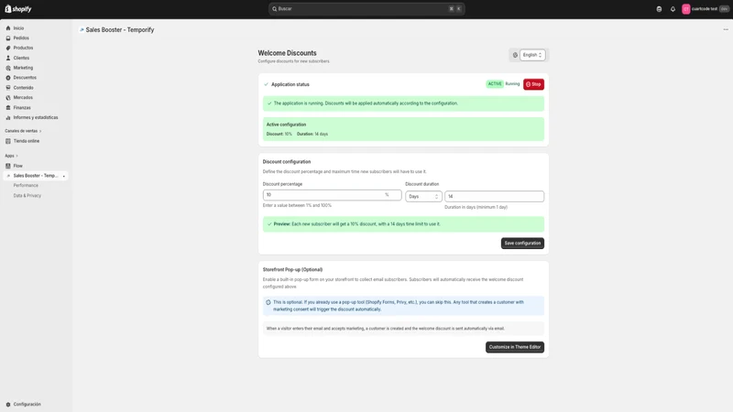
Task: Open Informes y estadísticas
Action: click(x=36, y=118)
